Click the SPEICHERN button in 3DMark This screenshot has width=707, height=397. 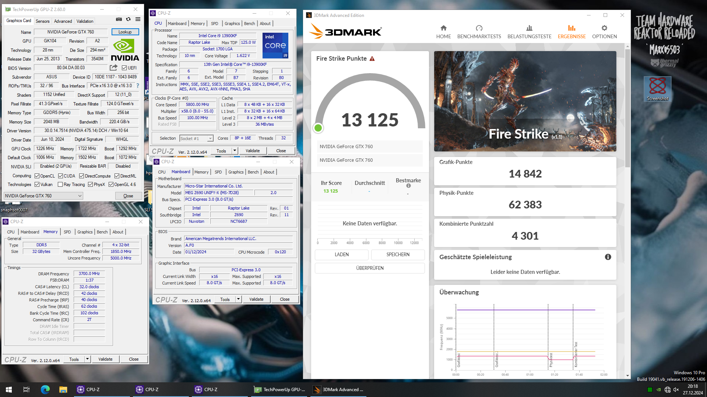click(x=398, y=254)
